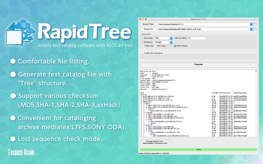Open the Size Scale dropdown showing MB
263x164 pixels.
pyautogui.click(x=163, y=38)
